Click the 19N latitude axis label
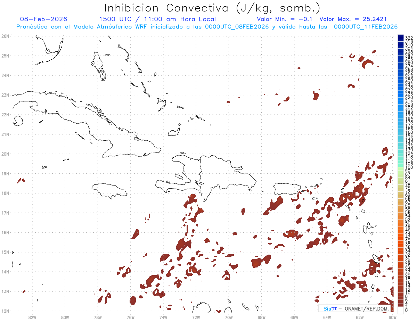Viewport: 417px width, 322px height. point(5,173)
